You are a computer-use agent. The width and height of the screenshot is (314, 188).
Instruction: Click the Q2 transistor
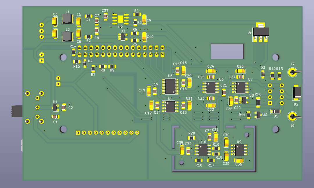point(258,115)
